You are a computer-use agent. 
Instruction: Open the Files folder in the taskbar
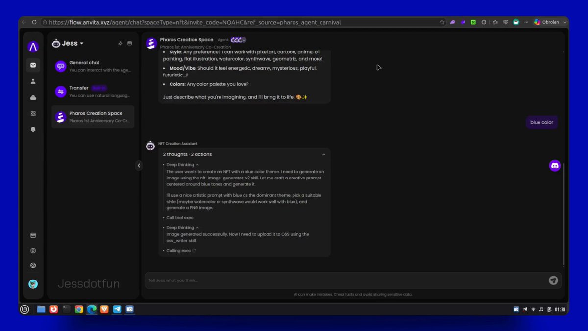(41, 309)
